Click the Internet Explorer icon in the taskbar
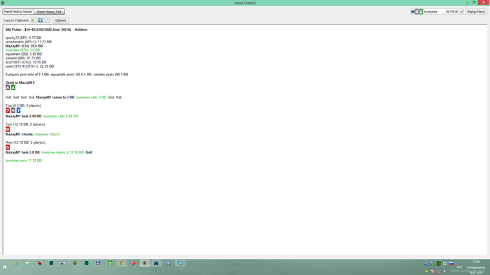490x275 pixels. click(x=16, y=263)
